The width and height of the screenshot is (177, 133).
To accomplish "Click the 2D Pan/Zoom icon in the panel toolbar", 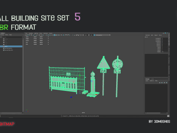I will click(x=35, y=35).
